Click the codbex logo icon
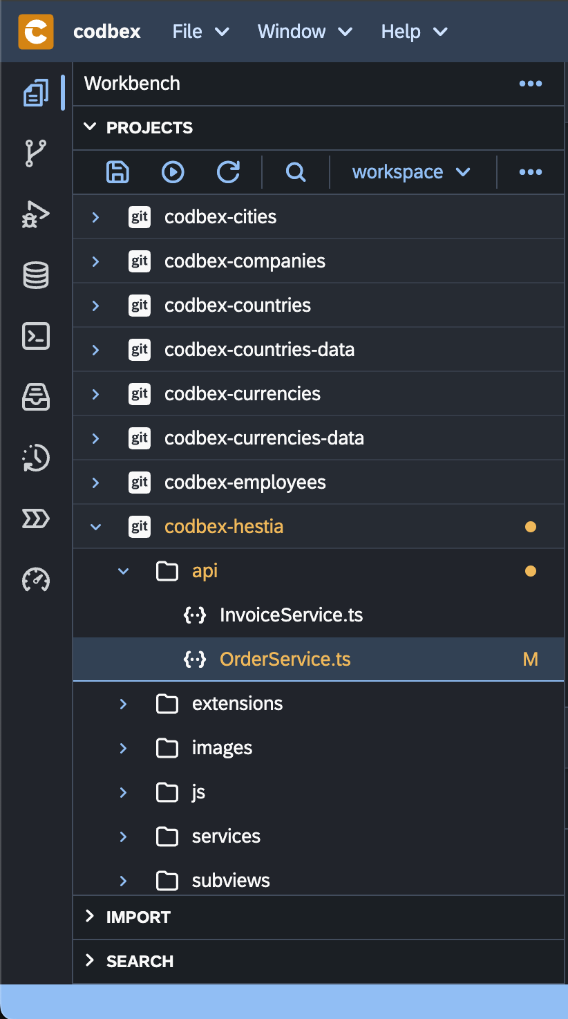The image size is (568, 1019). (x=36, y=32)
